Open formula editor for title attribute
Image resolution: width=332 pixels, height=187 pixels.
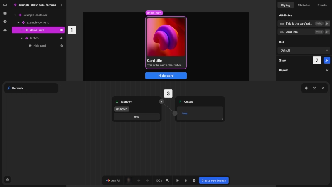pyautogui.click(x=327, y=32)
